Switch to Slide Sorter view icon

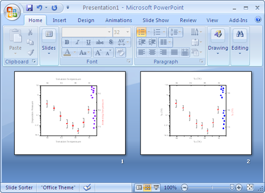(147, 188)
